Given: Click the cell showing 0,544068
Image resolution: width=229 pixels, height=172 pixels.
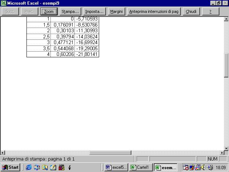Looking at the screenshot, I should click(63, 48).
